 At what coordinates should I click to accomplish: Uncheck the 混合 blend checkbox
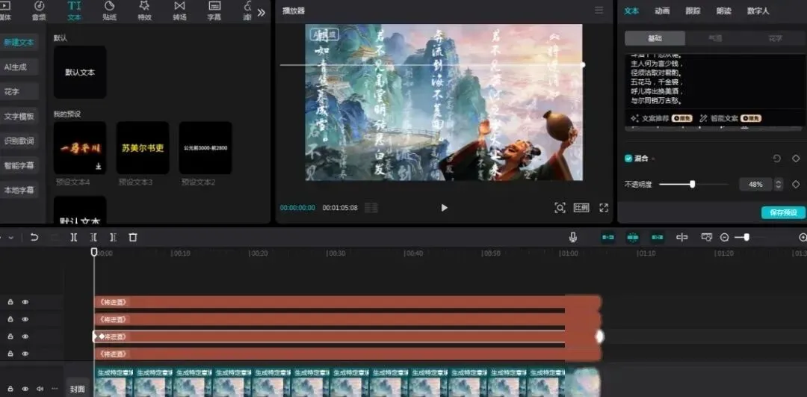628,159
